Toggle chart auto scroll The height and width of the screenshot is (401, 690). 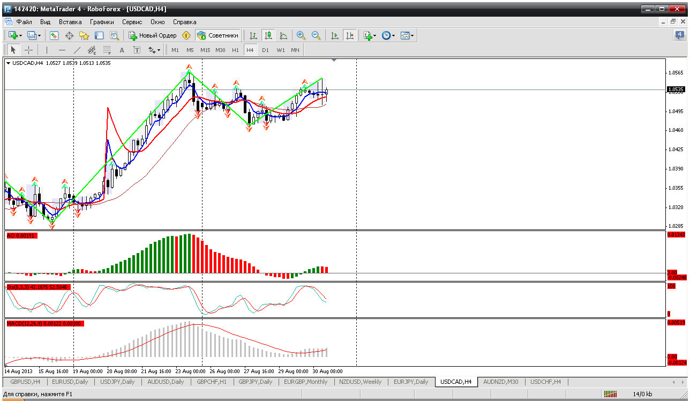click(335, 35)
